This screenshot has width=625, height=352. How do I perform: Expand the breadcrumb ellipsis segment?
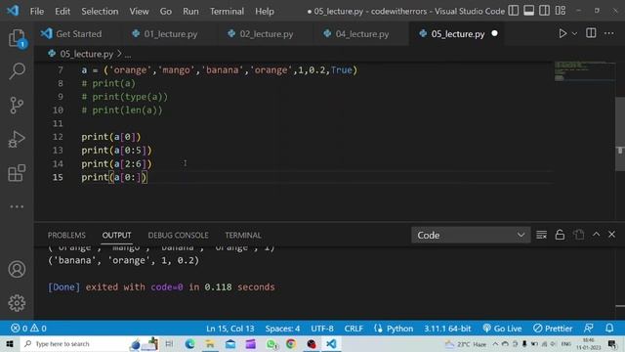pyautogui.click(x=128, y=55)
